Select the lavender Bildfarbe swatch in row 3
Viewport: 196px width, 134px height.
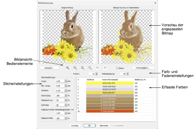pyautogui.click(x=94, y=89)
